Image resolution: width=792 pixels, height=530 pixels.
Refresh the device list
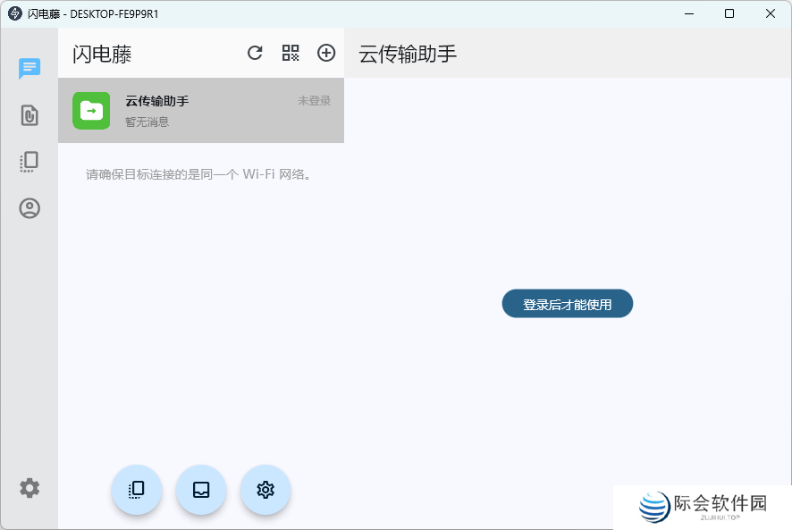(x=255, y=53)
